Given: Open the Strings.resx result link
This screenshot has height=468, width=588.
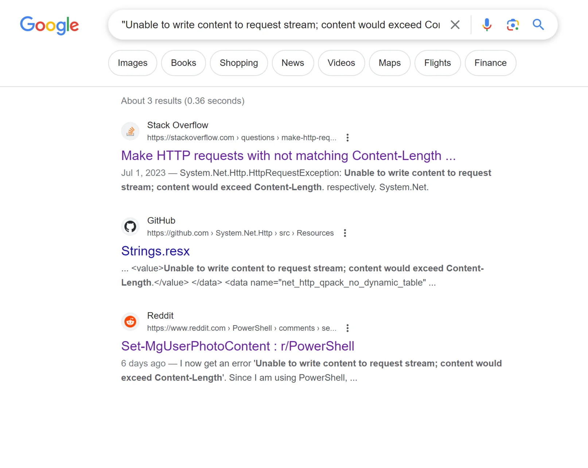Looking at the screenshot, I should pyautogui.click(x=155, y=251).
